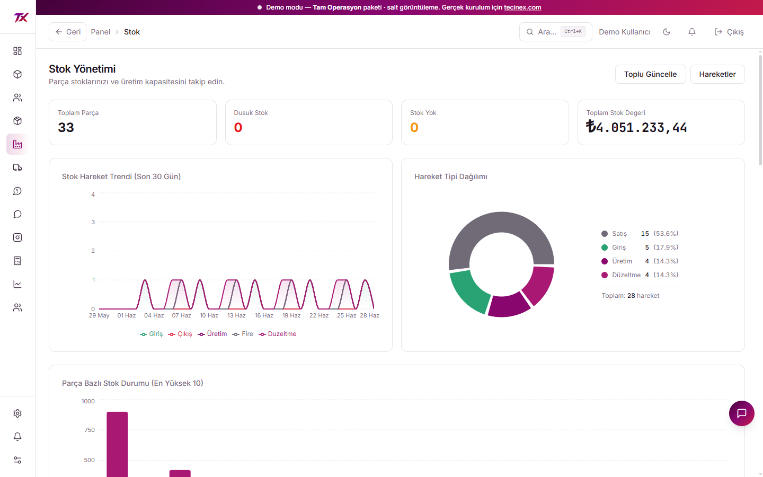This screenshot has height=477, width=763.
Task: Click the highlighted factory stock icon in the sidebar
Action: 17,144
